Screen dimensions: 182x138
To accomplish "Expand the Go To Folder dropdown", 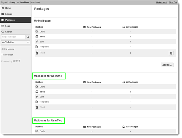I will 16,42.
